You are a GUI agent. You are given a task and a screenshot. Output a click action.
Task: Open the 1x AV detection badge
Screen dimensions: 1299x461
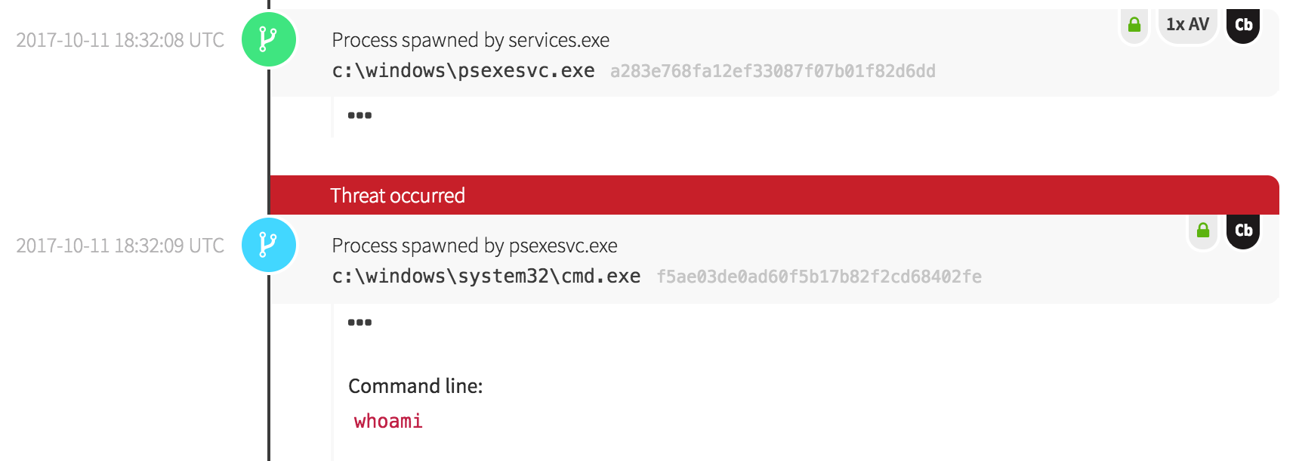1187,25
